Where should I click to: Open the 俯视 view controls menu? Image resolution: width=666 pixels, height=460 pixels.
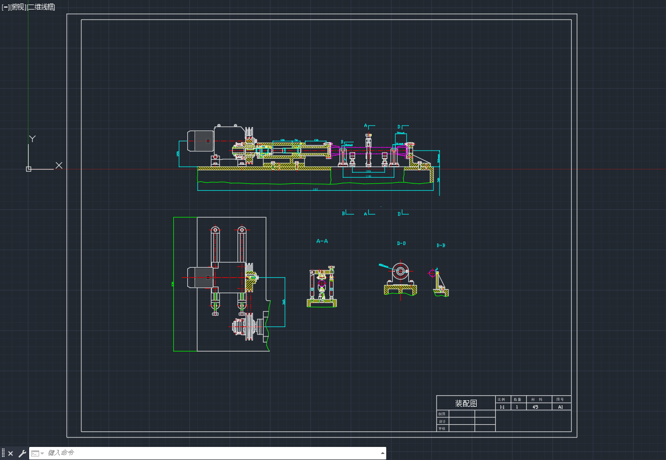[18, 7]
